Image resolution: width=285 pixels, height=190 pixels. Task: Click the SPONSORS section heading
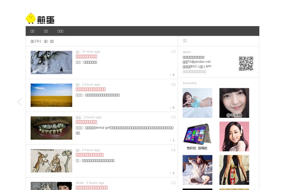point(190,83)
